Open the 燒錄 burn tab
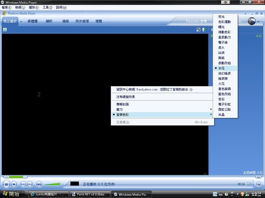The image size is (265, 198). (x=65, y=21)
